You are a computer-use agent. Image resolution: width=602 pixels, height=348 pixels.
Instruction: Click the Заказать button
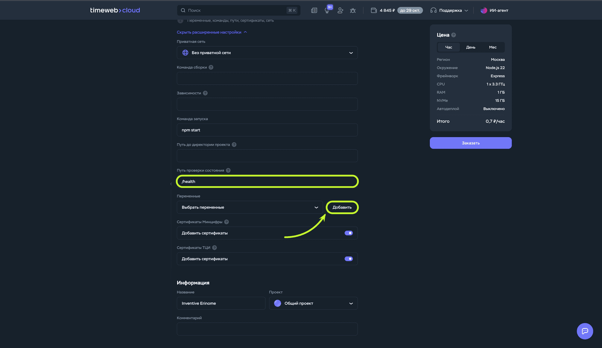point(471,143)
